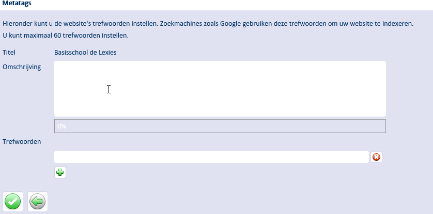Click the Trefwoorden label
433x214 pixels.
[x=22, y=142]
